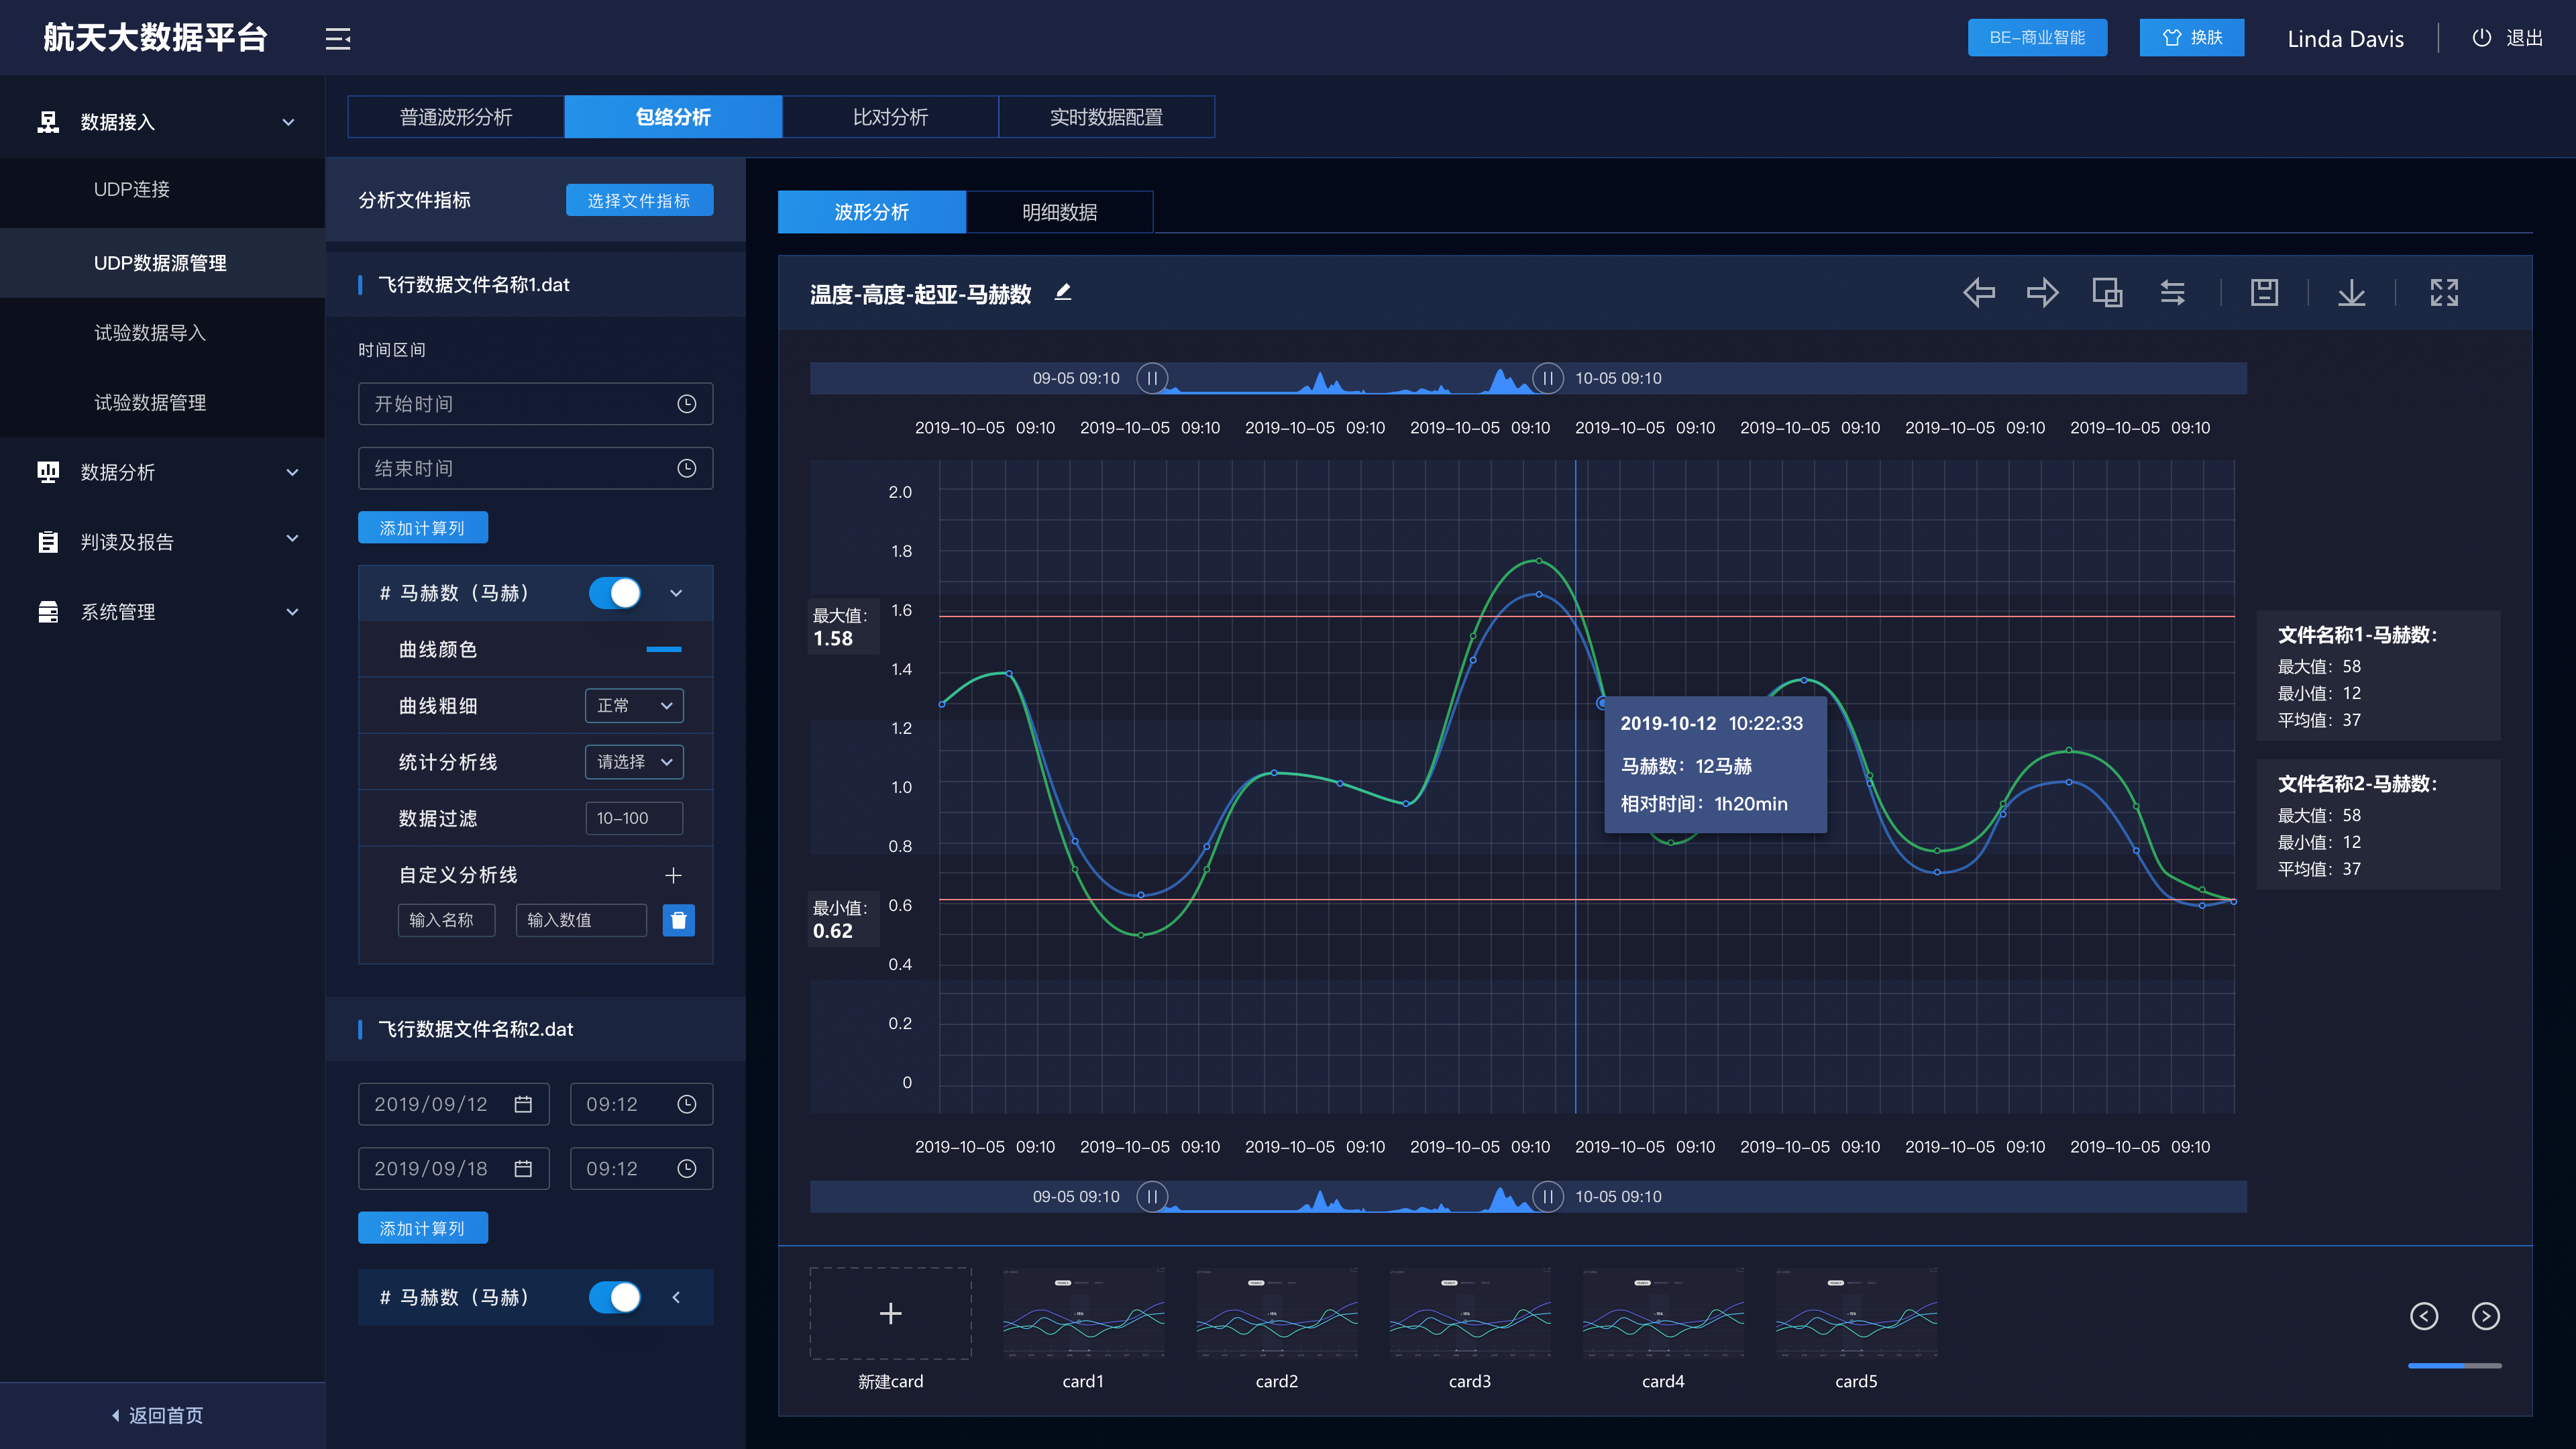Click the fullscreen expand icon in chart toolbar
The width and height of the screenshot is (2576, 1449).
click(2444, 293)
